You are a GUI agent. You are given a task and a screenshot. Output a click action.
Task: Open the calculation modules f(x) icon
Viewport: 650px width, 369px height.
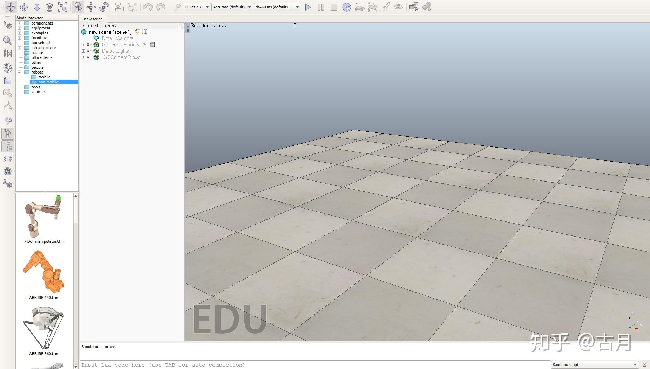(8, 53)
